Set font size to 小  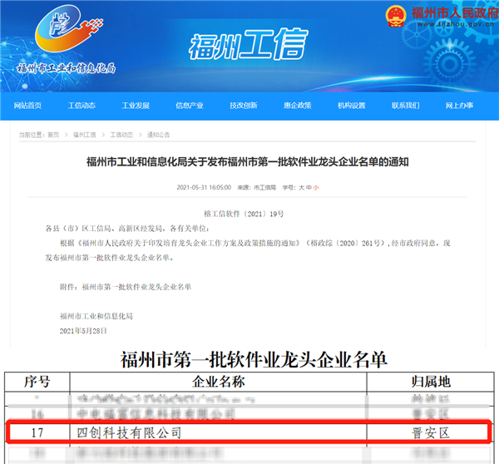pos(316,188)
